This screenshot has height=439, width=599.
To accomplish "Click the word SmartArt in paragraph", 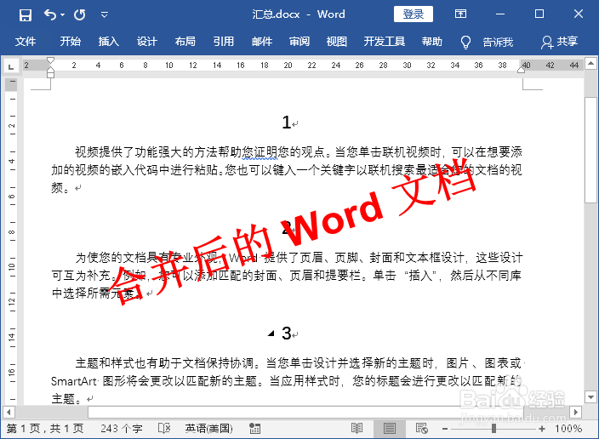I will click(x=74, y=381).
